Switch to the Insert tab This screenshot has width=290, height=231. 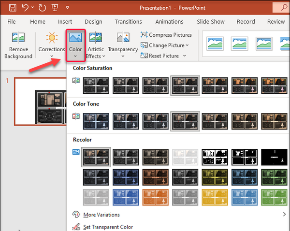coord(65,22)
